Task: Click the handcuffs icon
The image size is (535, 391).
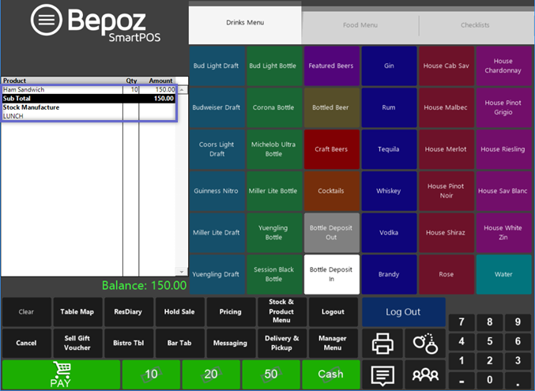Action: (425, 344)
